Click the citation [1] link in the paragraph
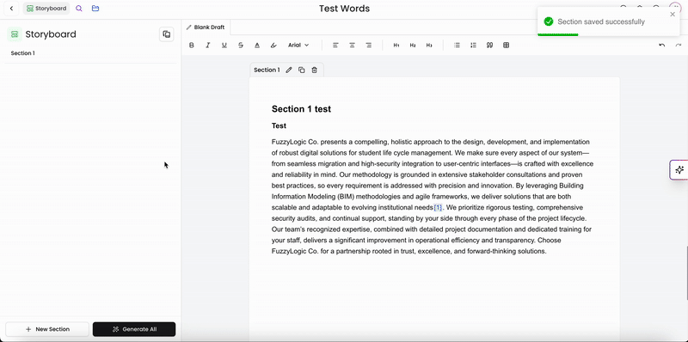The height and width of the screenshot is (342, 688). (x=438, y=207)
